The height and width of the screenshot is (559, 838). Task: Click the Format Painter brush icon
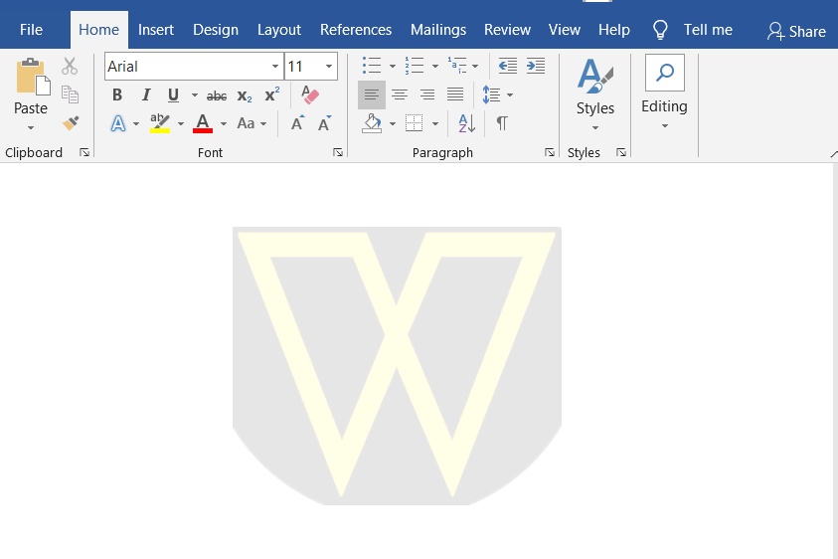[70, 123]
